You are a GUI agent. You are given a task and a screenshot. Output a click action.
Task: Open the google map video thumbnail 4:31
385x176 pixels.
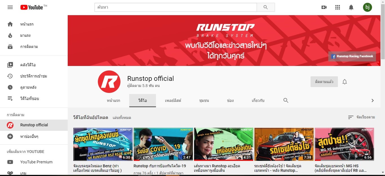(224, 144)
